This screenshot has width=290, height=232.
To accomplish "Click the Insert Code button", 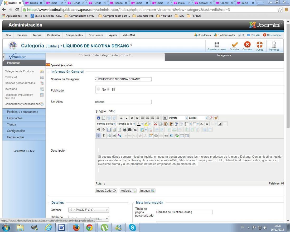I will [106, 191].
